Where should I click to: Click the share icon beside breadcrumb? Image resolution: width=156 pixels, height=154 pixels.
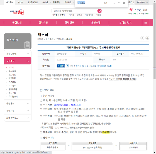(142, 38)
